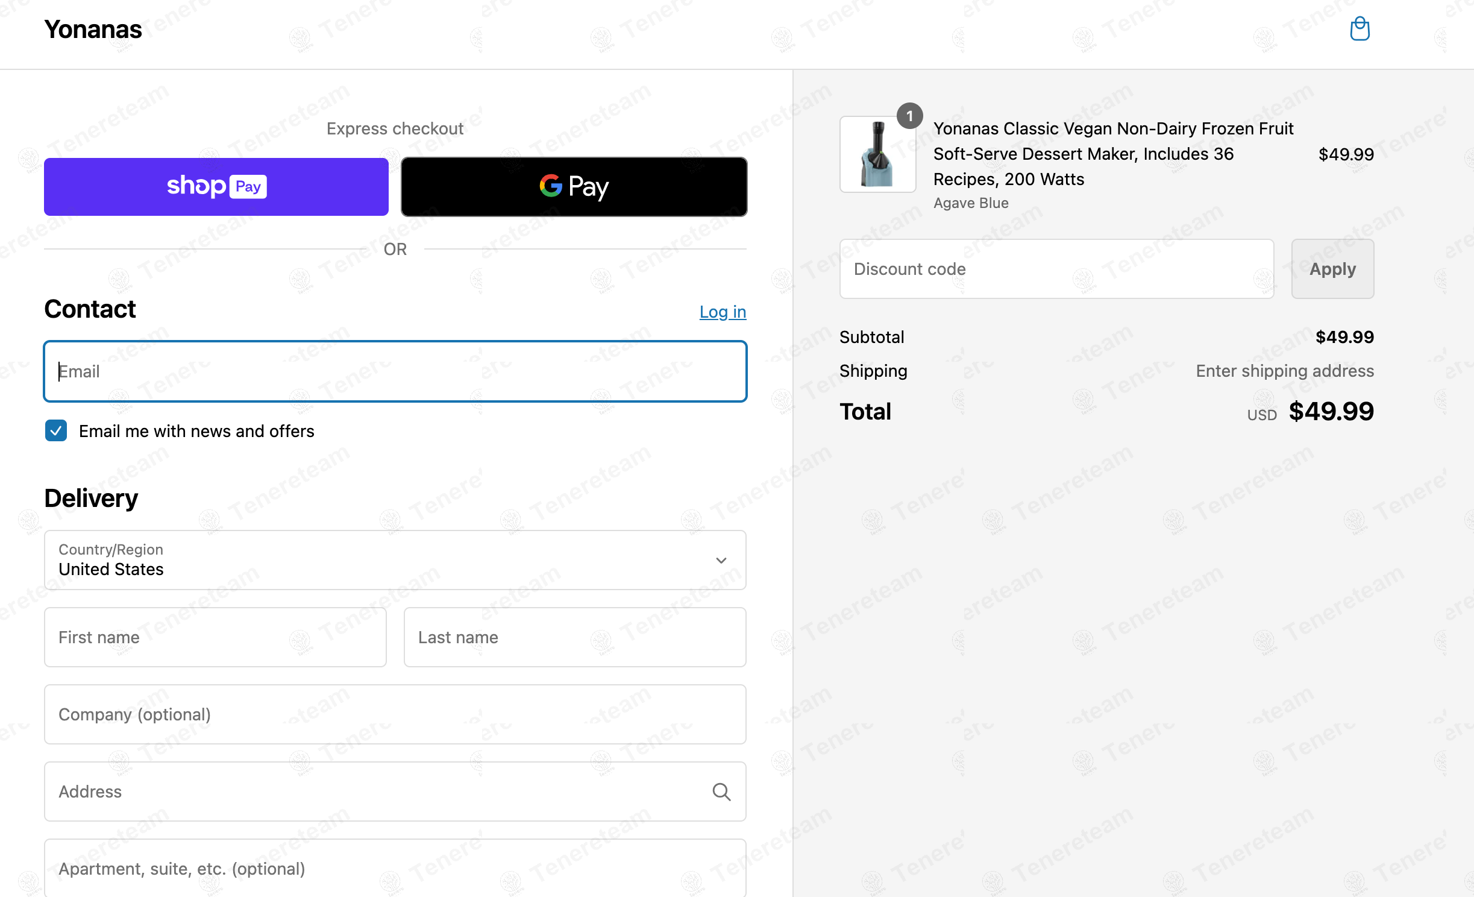
Task: Click into the Email field
Action: pyautogui.click(x=395, y=371)
